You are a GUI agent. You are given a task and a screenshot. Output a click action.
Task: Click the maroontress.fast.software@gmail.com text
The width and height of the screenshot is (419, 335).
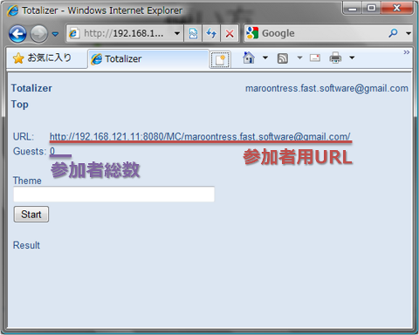(326, 88)
